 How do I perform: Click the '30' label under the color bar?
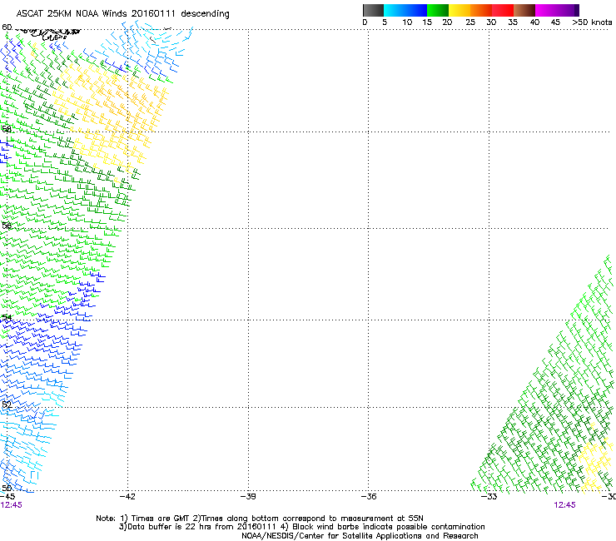(491, 22)
